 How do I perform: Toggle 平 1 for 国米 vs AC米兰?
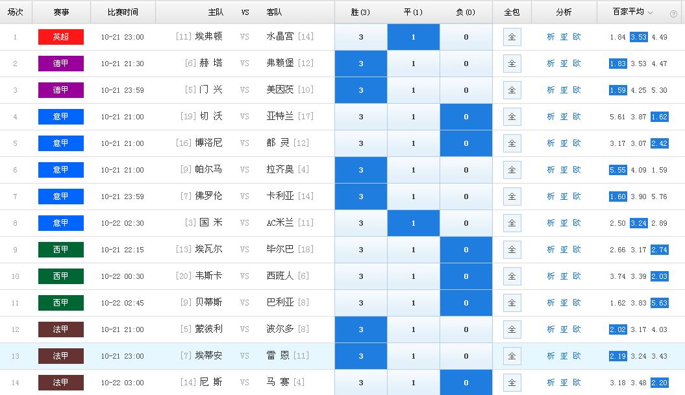413,223
